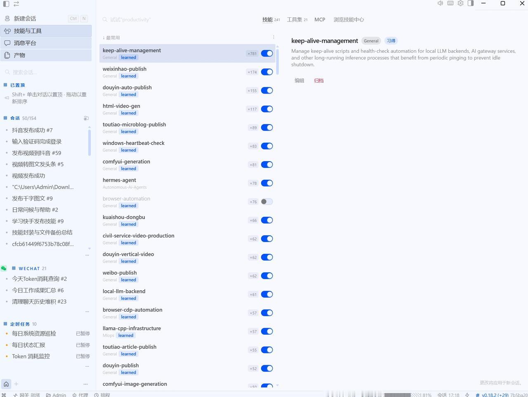
Task: Open settings gear icon in title bar
Action: pyautogui.click(x=460, y=3)
